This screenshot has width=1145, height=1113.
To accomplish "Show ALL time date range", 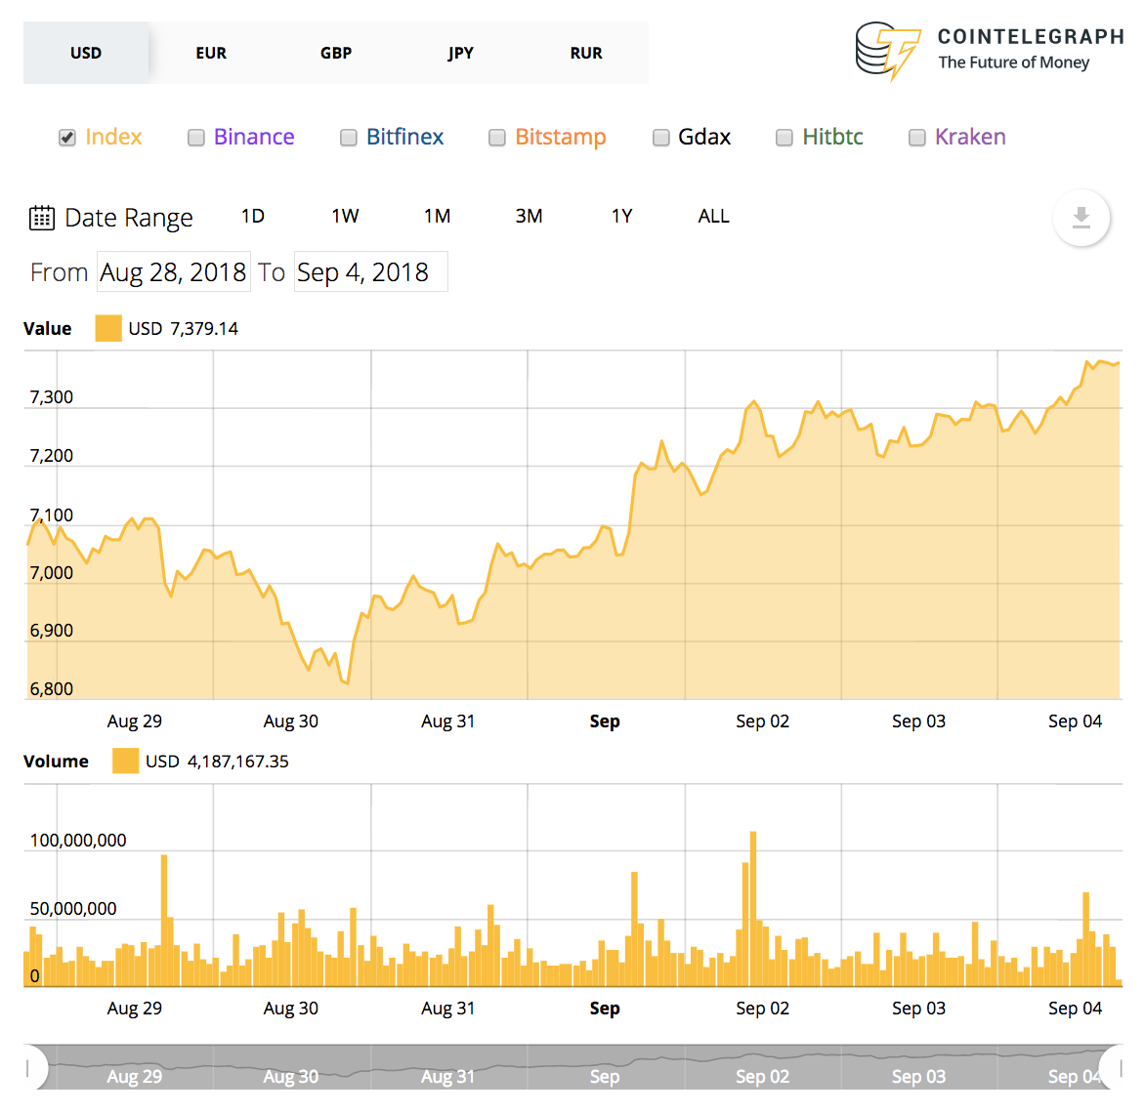I will click(x=713, y=216).
